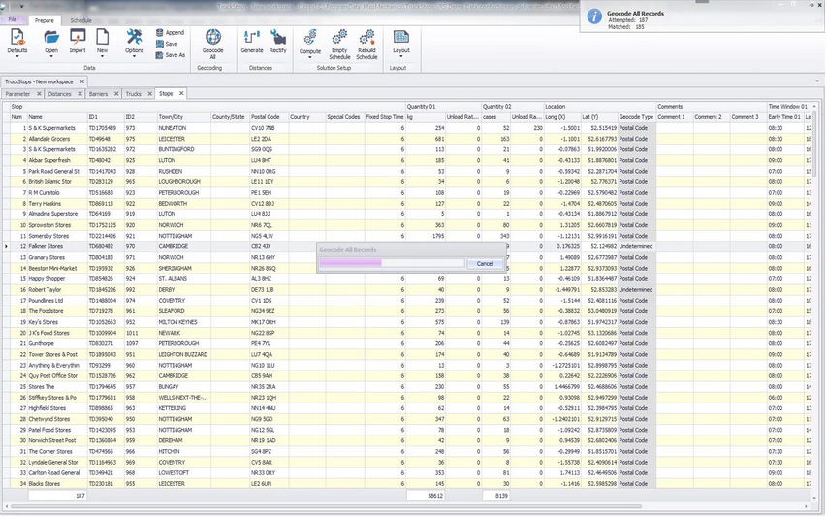Run Generate distances tool
Viewport: 827px width, 516px height.
pos(252,38)
